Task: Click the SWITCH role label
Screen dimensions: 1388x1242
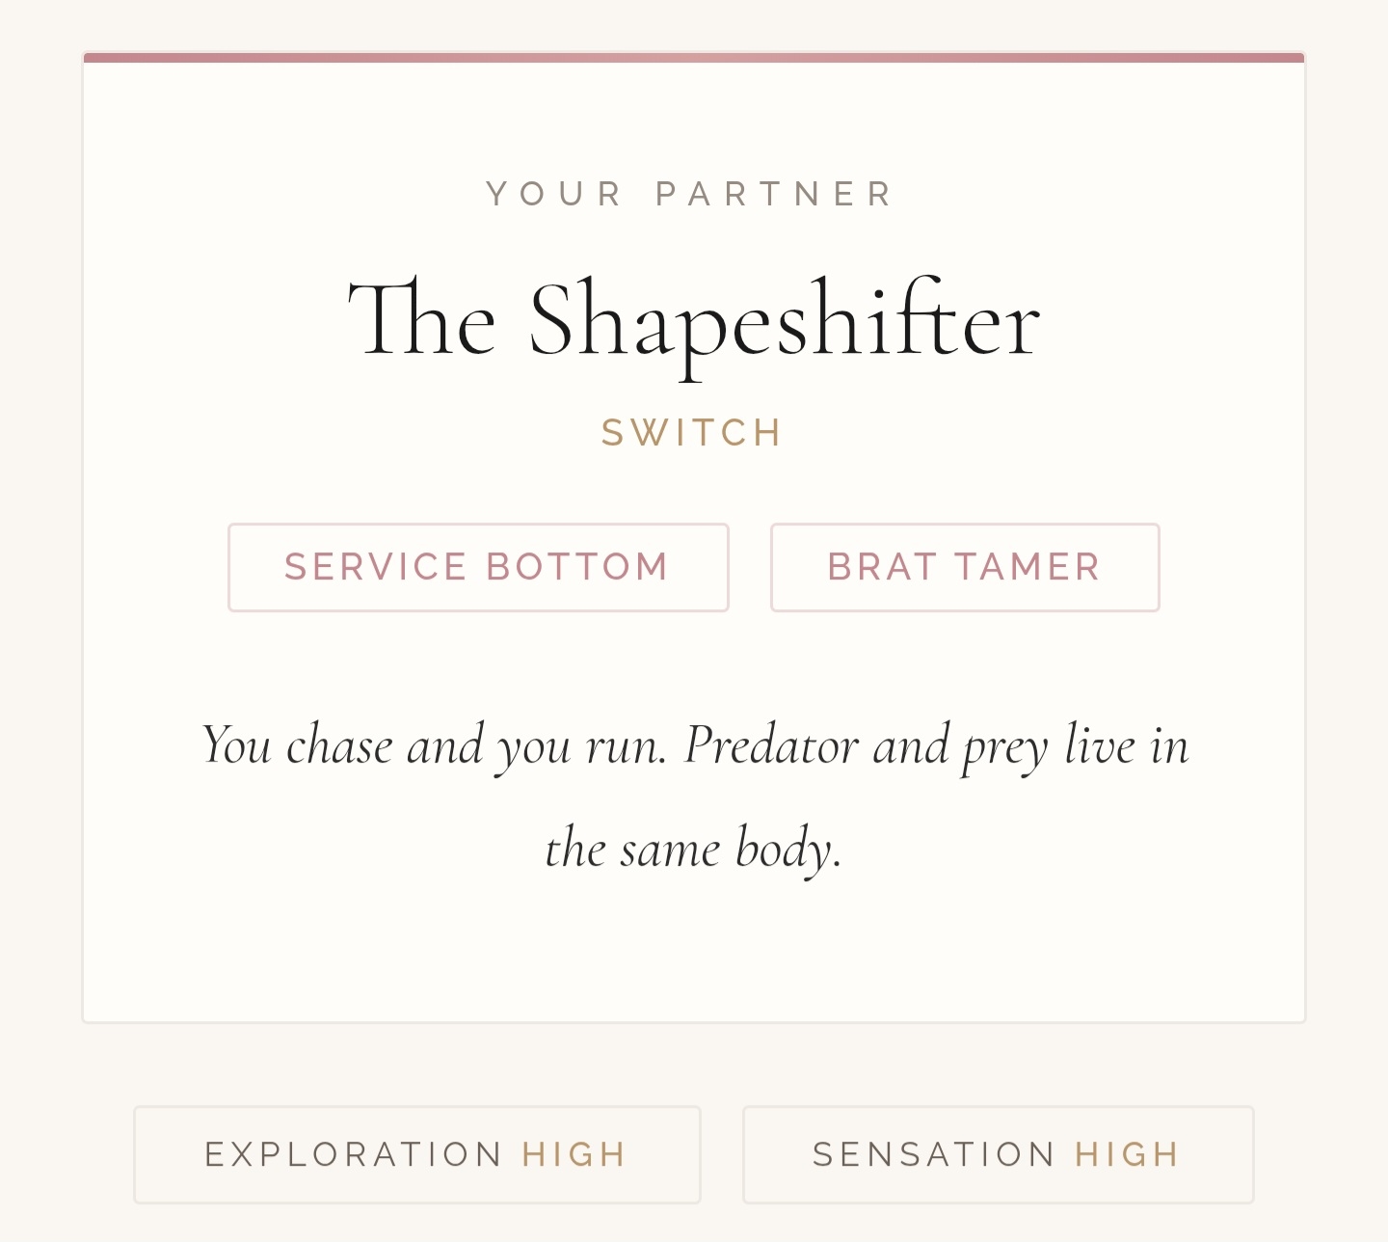Action: 692,433
